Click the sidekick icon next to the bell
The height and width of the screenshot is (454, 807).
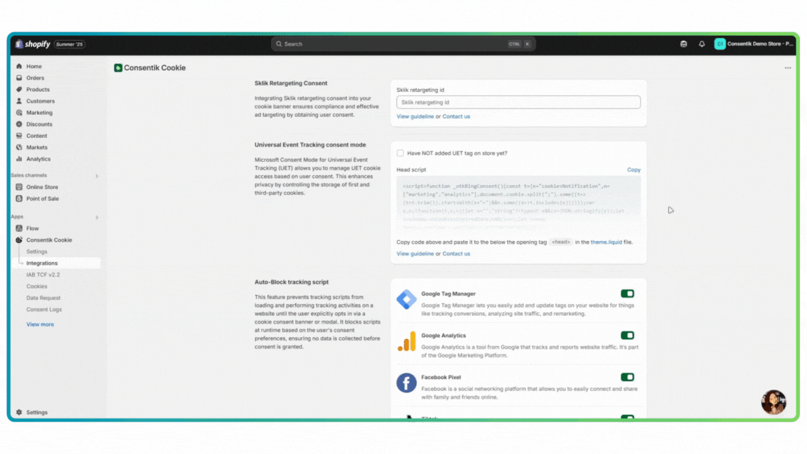click(684, 44)
